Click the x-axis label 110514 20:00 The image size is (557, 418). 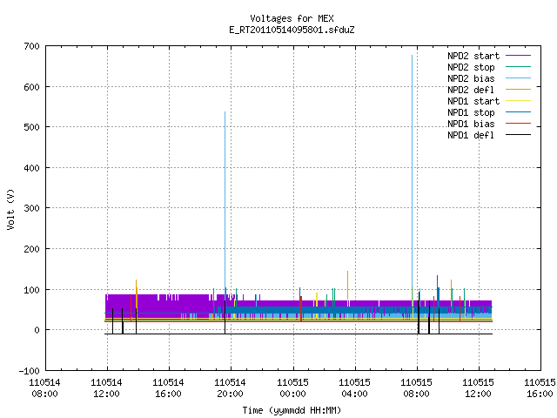(230, 388)
